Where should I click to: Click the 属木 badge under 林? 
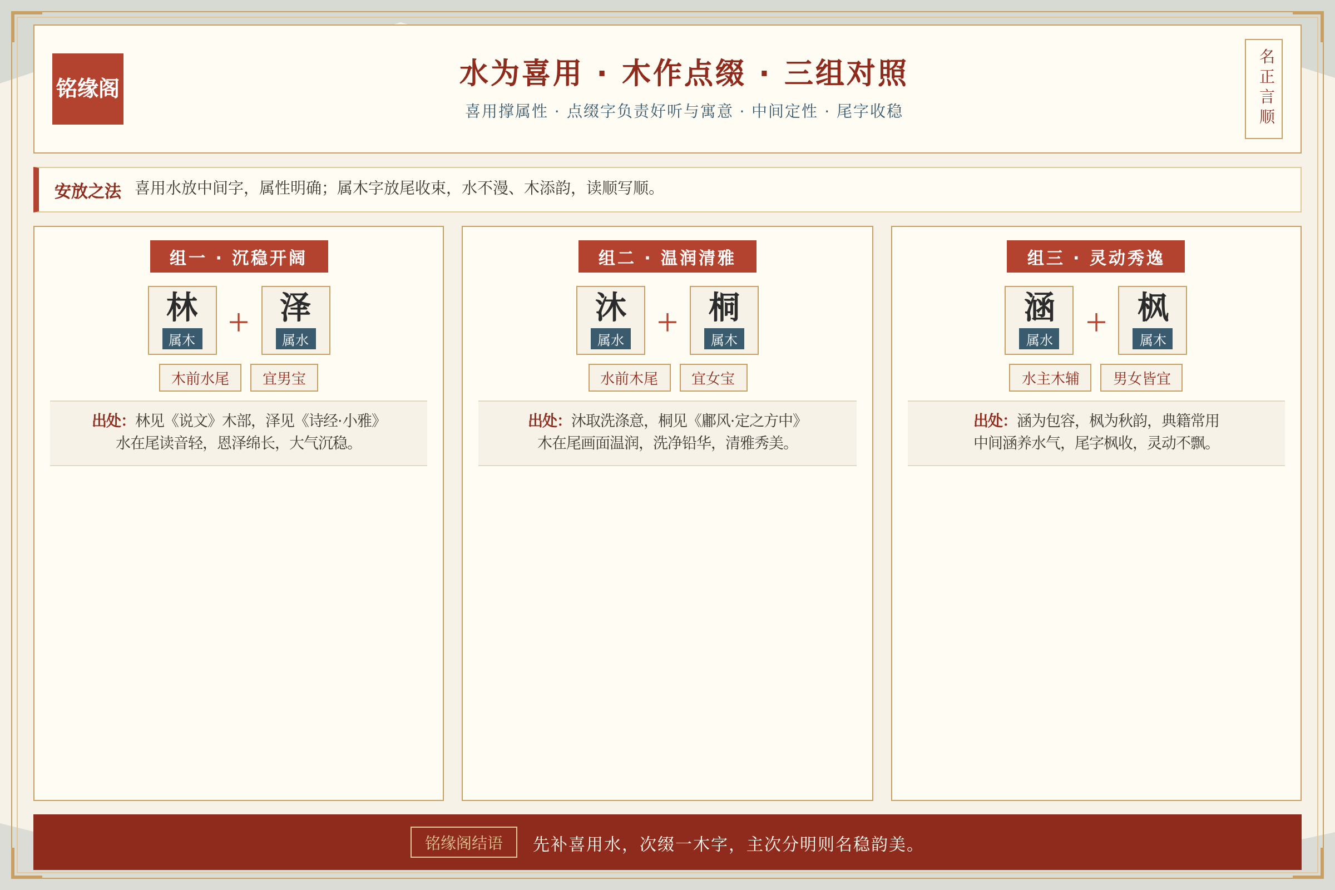pos(182,339)
